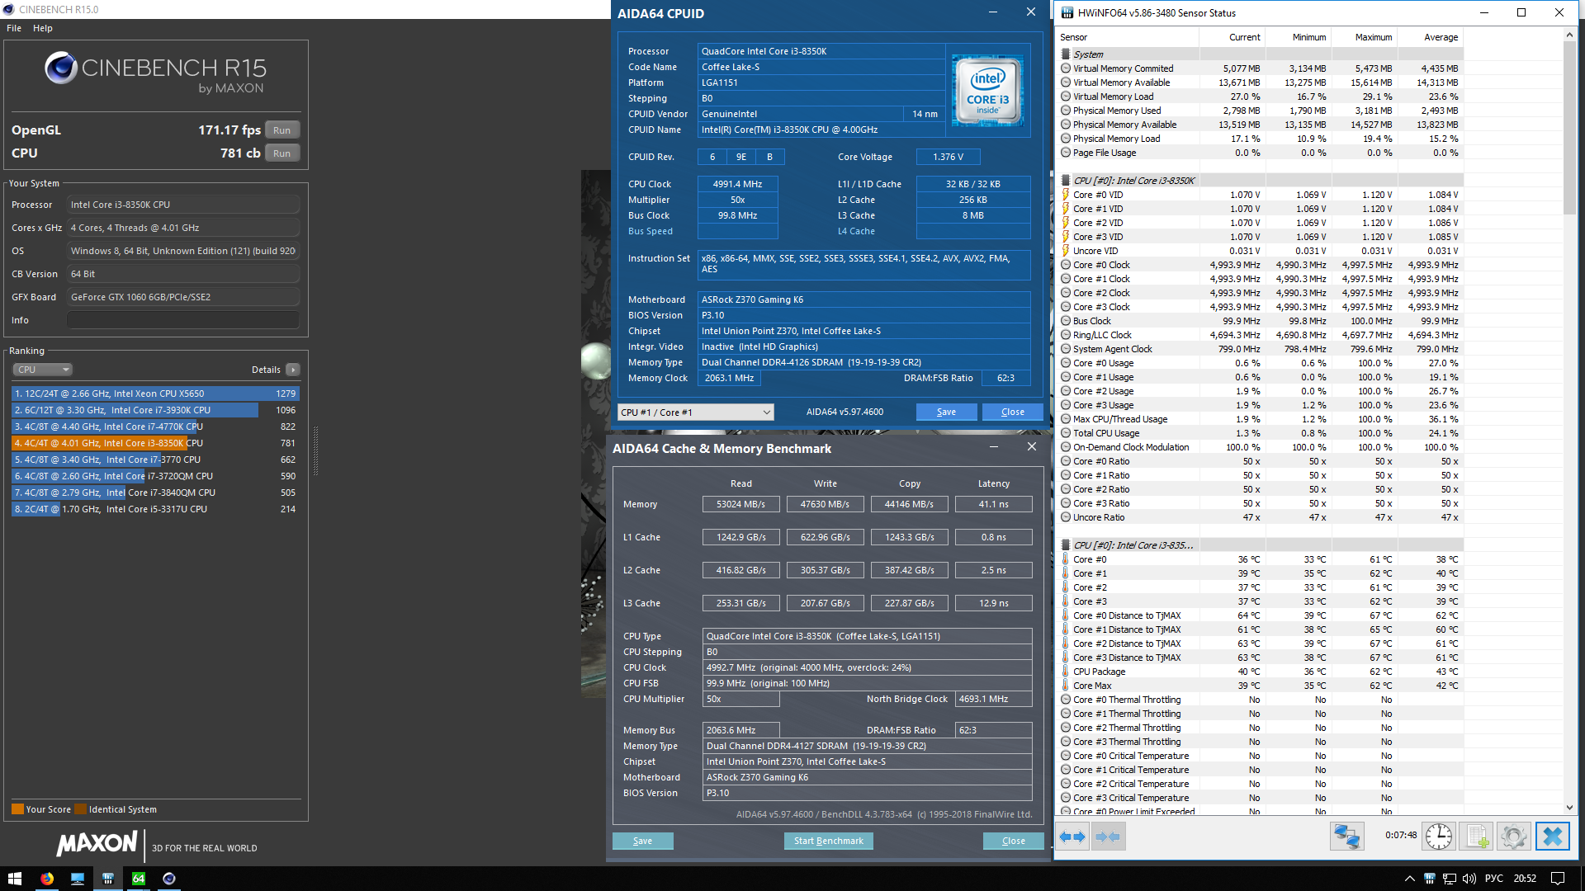Screen dimensions: 1585x891
Task: Click the collapse columns arrows icon in HWiNFO
Action: [1108, 837]
